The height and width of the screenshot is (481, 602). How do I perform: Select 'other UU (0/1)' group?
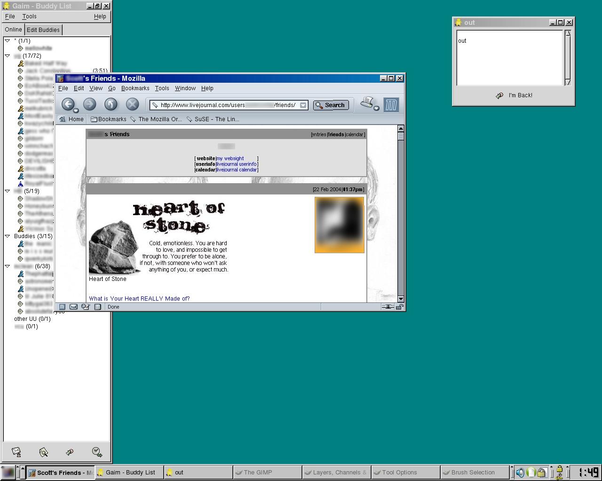32,319
